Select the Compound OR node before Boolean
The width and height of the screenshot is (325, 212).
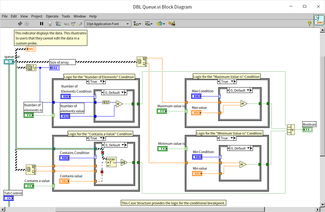(290, 129)
